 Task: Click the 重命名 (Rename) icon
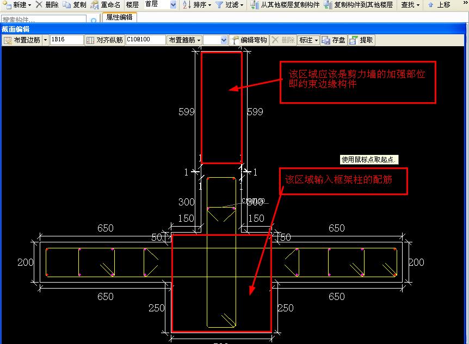pyautogui.click(x=95, y=5)
